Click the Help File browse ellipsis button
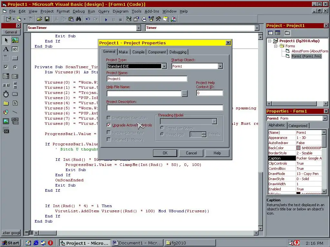The width and height of the screenshot is (330, 247). [184, 94]
